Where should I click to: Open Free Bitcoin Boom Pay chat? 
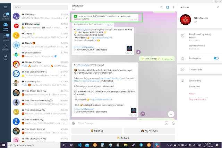40,93
